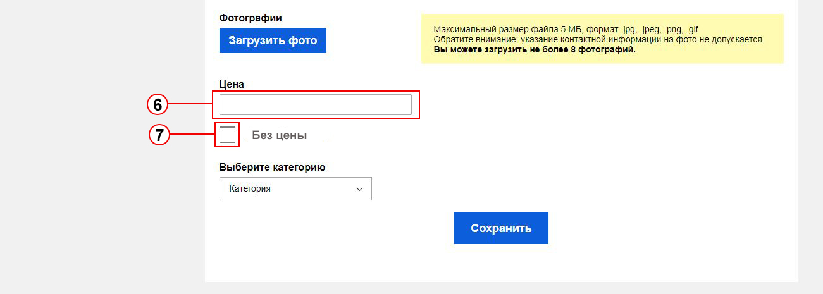Click the circled number 7 annotation marker
This screenshot has height=294, width=823.
click(x=159, y=135)
